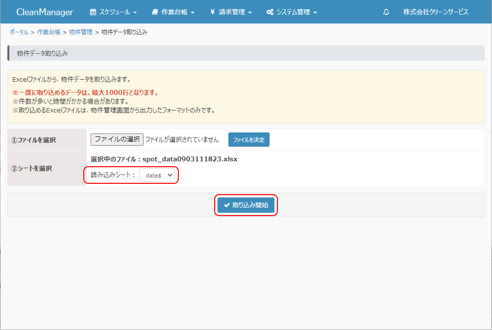Open the 株式会社クリーンサービス account menu
492x330 pixels.
click(436, 12)
